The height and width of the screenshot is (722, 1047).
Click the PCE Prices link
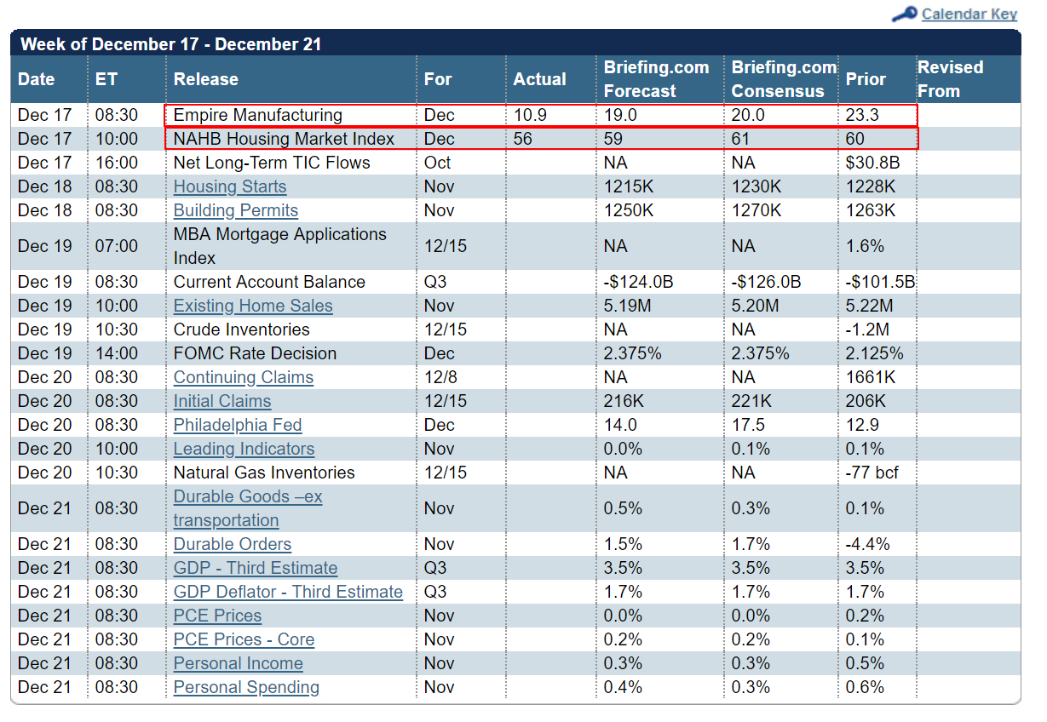point(217,616)
